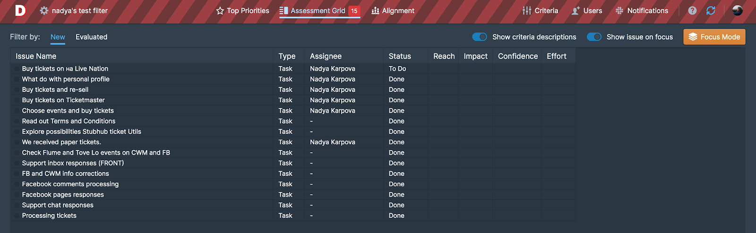Select the Assessment Grid tab
756x233 pixels.
click(318, 10)
